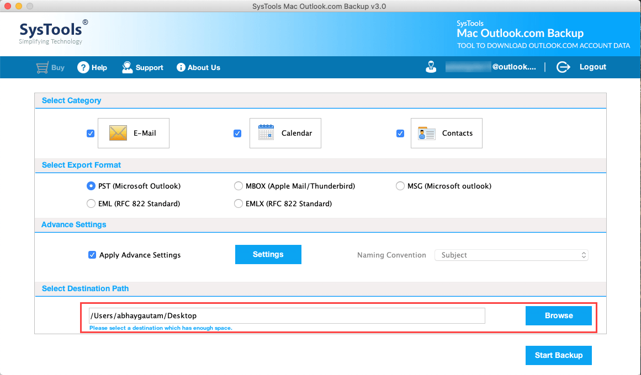This screenshot has width=641, height=375.
Task: Click the Select Category heading
Action: tap(72, 100)
